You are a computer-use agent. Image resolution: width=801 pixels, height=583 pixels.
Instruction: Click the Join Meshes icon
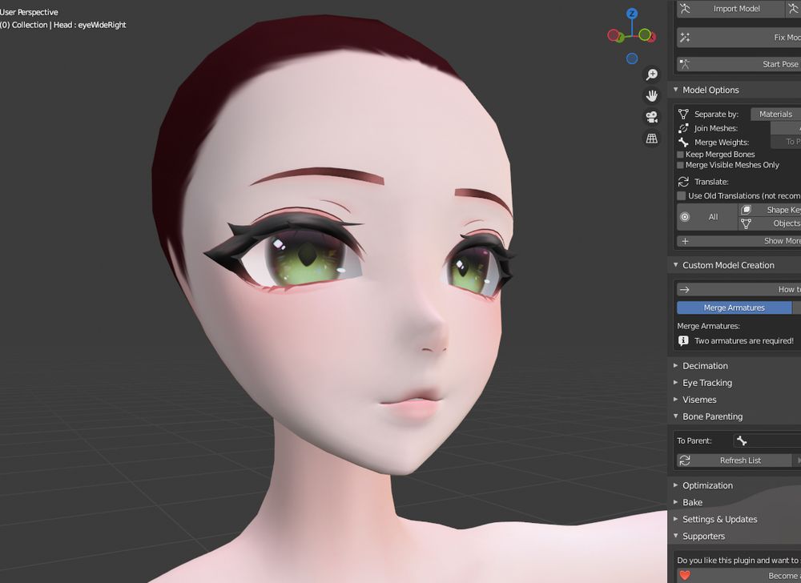pyautogui.click(x=683, y=128)
